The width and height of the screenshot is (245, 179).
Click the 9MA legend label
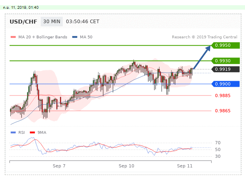(x=42, y=133)
